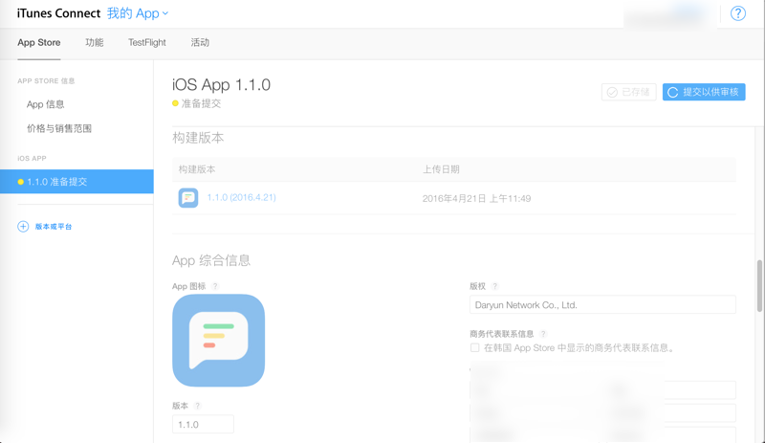Click the build 1.1.0 app icon thumbnail

[188, 198]
